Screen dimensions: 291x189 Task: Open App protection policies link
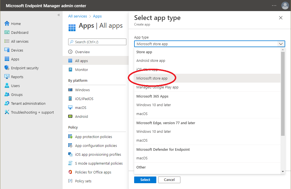94,137
